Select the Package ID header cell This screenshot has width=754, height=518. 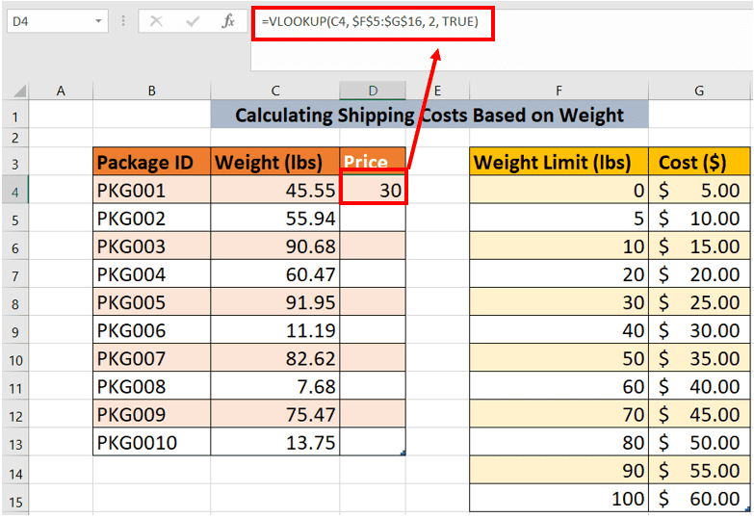point(151,163)
